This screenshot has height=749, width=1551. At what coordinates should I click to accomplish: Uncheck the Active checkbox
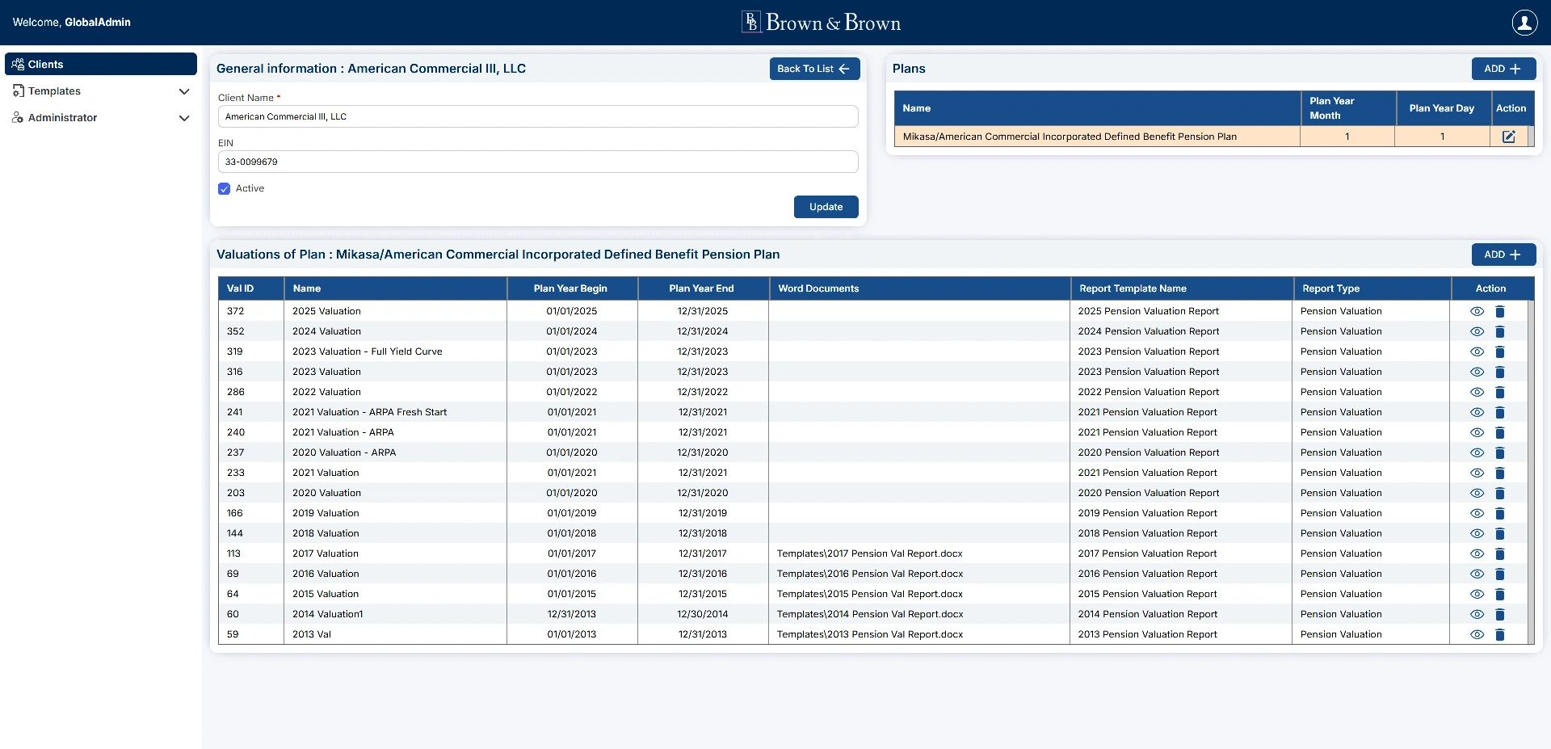[x=225, y=189]
